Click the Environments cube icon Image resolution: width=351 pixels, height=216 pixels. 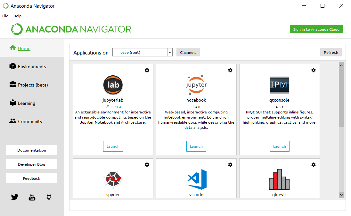click(13, 66)
